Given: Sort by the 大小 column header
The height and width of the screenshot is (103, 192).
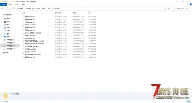Looking at the screenshot, I should (x=89, y=13).
